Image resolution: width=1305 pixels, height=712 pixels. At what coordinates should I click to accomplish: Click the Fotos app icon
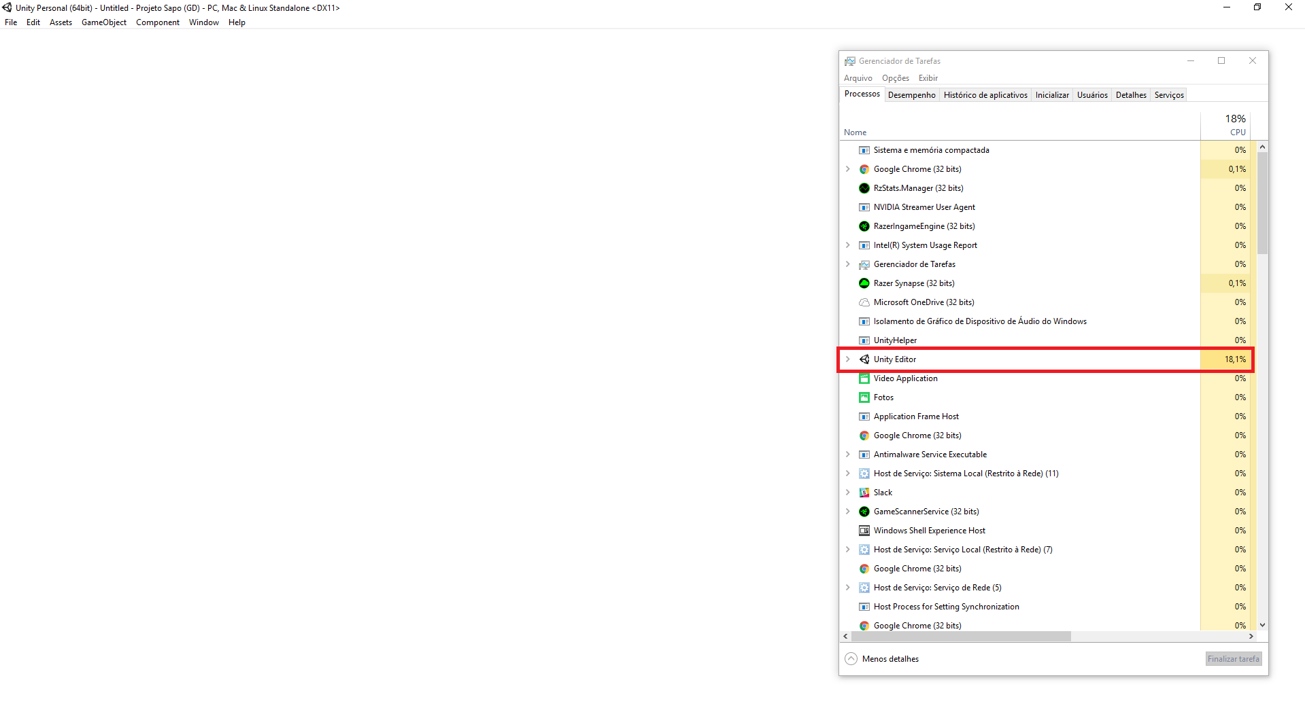click(x=864, y=397)
